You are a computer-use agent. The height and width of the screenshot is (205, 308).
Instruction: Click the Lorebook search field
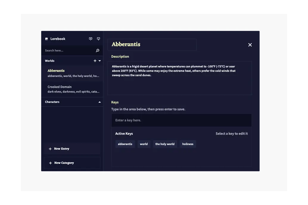[x=69, y=51]
